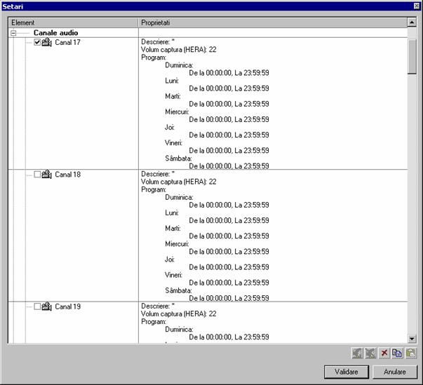The height and width of the screenshot is (385, 423).
Task: Select the Canal 18 tree item label
Action: point(67,174)
